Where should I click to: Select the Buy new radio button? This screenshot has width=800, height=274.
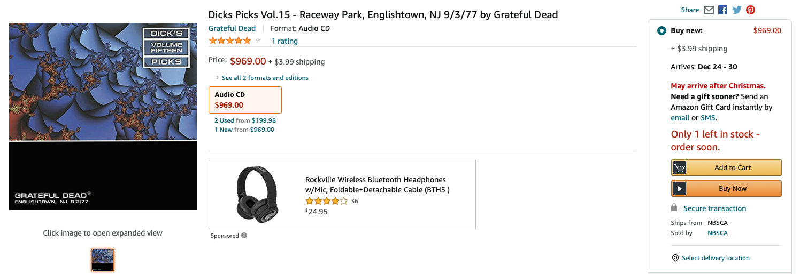[661, 30]
